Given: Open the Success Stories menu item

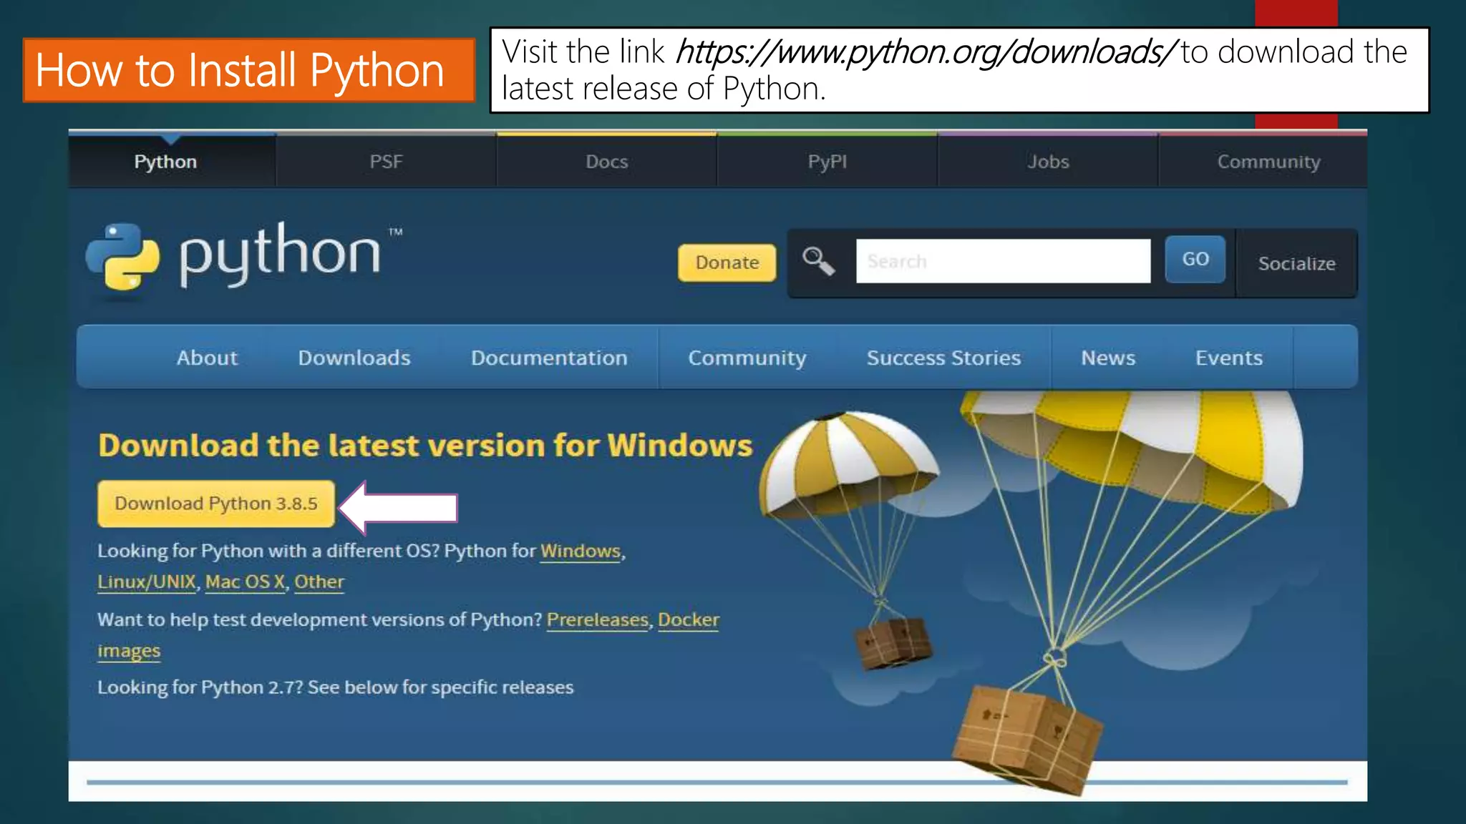Looking at the screenshot, I should click(x=943, y=358).
